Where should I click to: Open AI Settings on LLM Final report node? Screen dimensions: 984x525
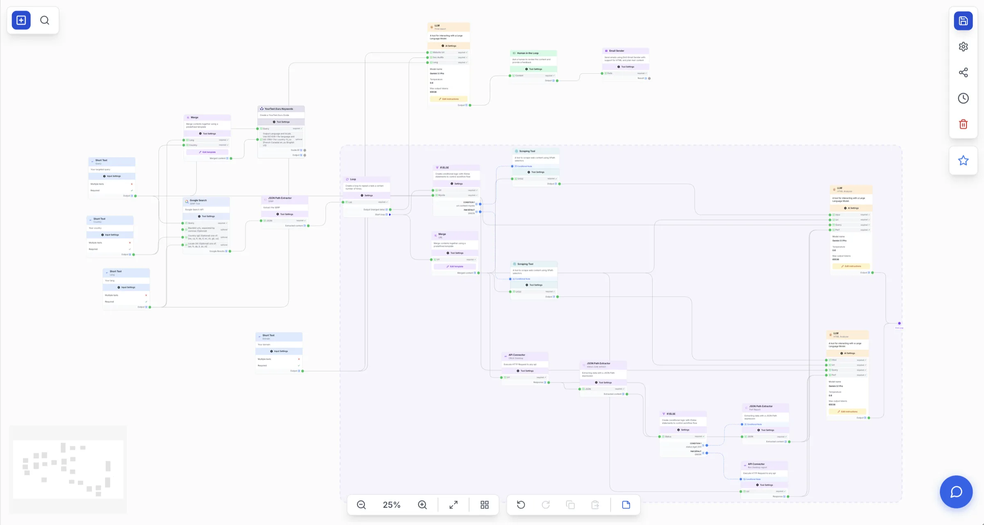click(x=449, y=46)
